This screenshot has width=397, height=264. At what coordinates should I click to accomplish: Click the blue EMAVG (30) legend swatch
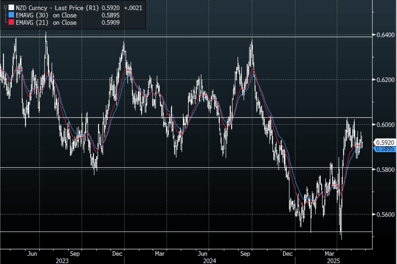pos(11,15)
